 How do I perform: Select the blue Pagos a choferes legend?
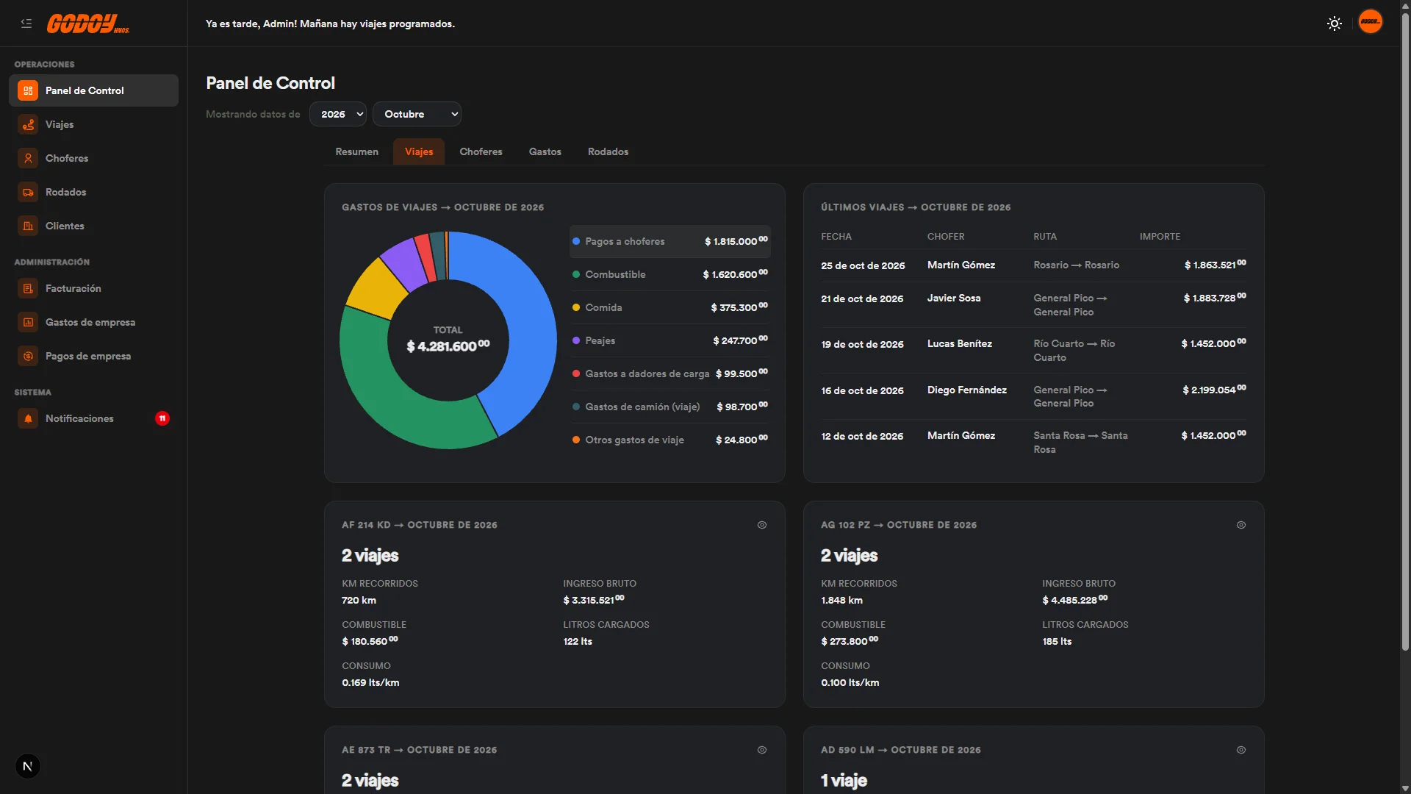click(x=669, y=241)
